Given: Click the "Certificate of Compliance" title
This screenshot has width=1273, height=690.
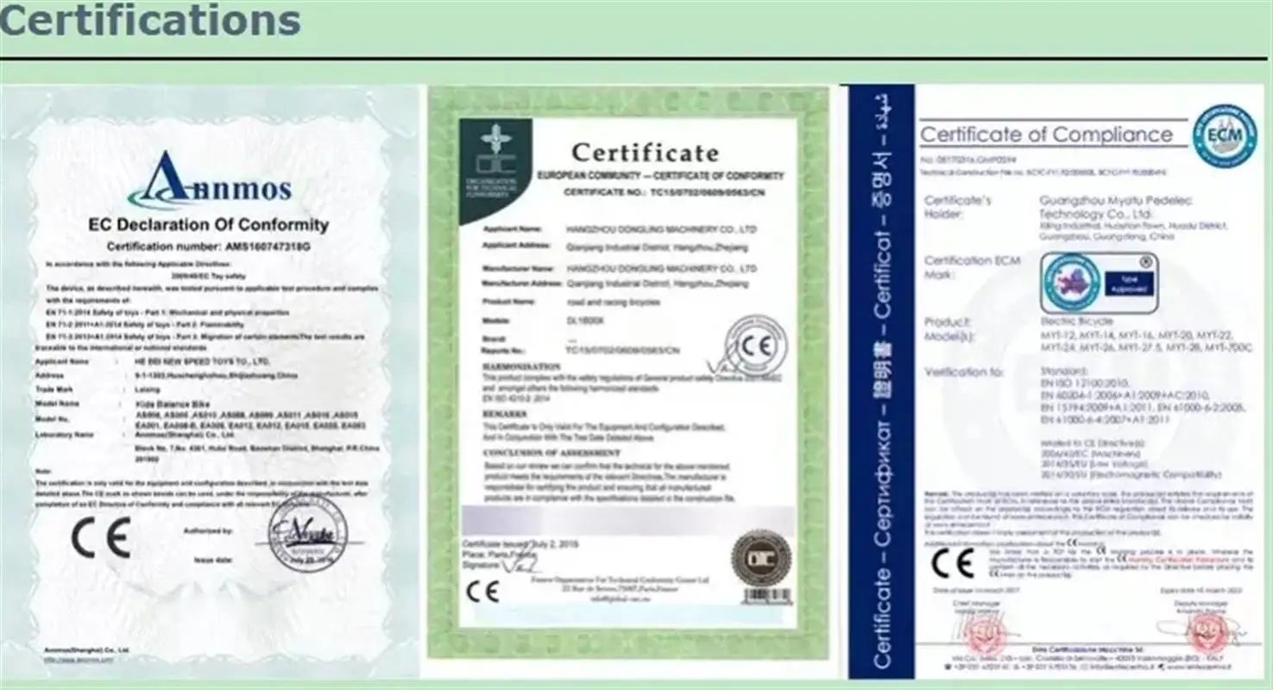Looking at the screenshot, I should pyautogui.click(x=1046, y=135).
